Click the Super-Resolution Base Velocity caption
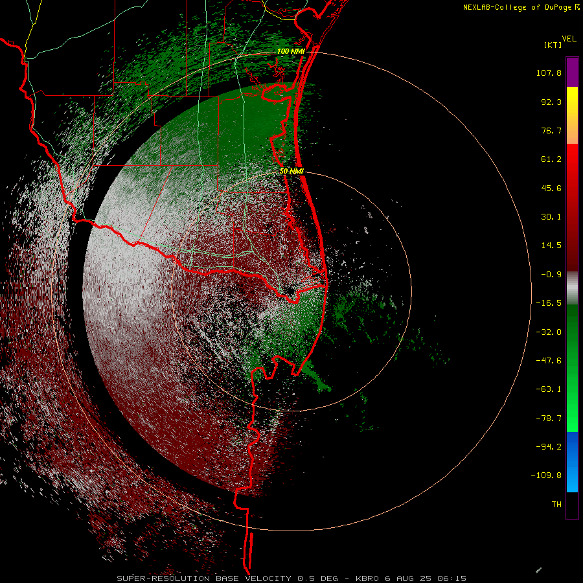 (x=291, y=578)
